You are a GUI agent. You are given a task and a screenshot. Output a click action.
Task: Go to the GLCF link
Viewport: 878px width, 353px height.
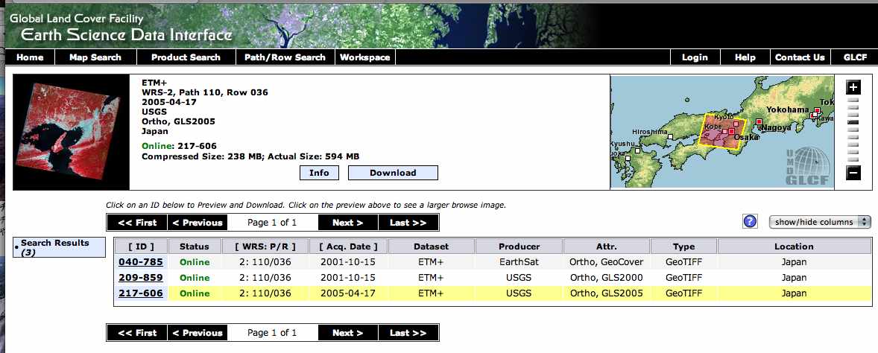(855, 57)
